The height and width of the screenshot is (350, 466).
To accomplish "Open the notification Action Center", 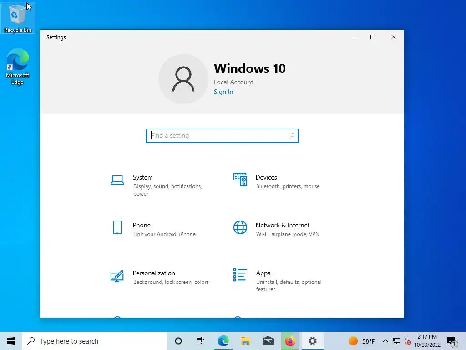I will coord(451,341).
